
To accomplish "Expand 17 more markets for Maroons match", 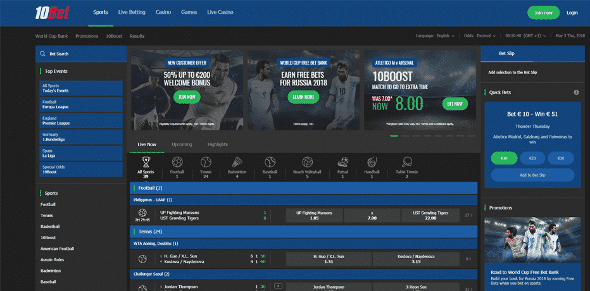I will [x=468, y=216].
